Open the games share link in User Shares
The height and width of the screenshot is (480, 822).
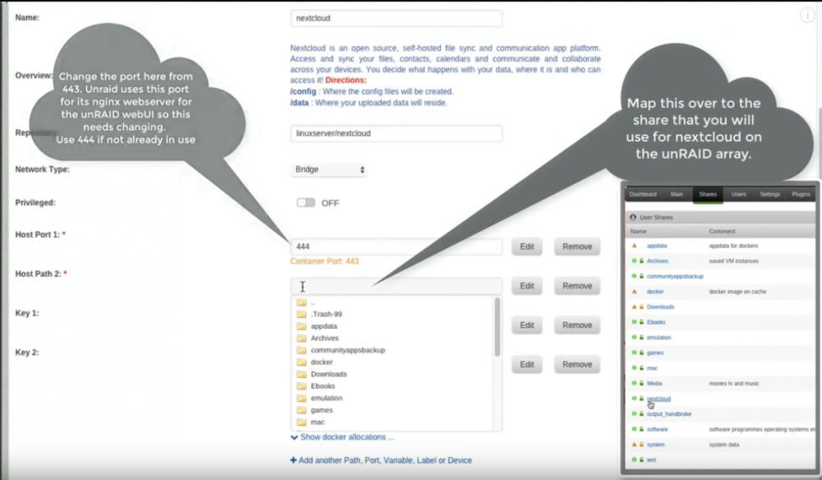point(655,353)
